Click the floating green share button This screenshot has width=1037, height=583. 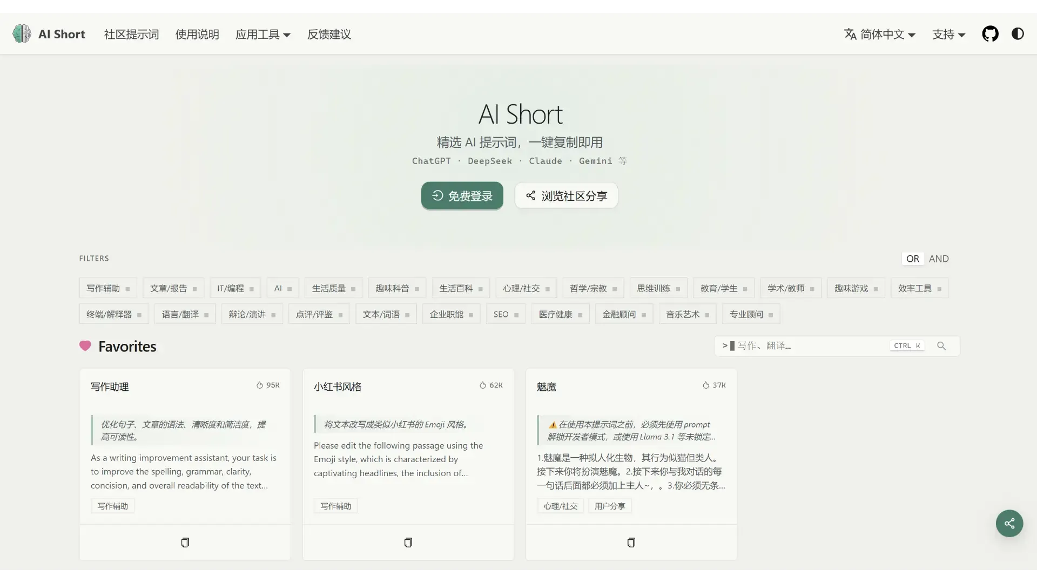coord(1009,523)
